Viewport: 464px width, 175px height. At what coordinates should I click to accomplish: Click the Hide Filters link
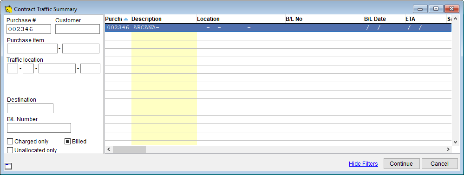[x=363, y=164]
